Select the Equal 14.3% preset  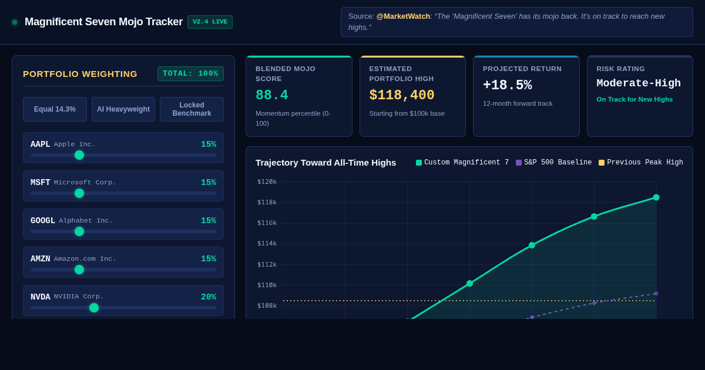pyautogui.click(x=55, y=109)
